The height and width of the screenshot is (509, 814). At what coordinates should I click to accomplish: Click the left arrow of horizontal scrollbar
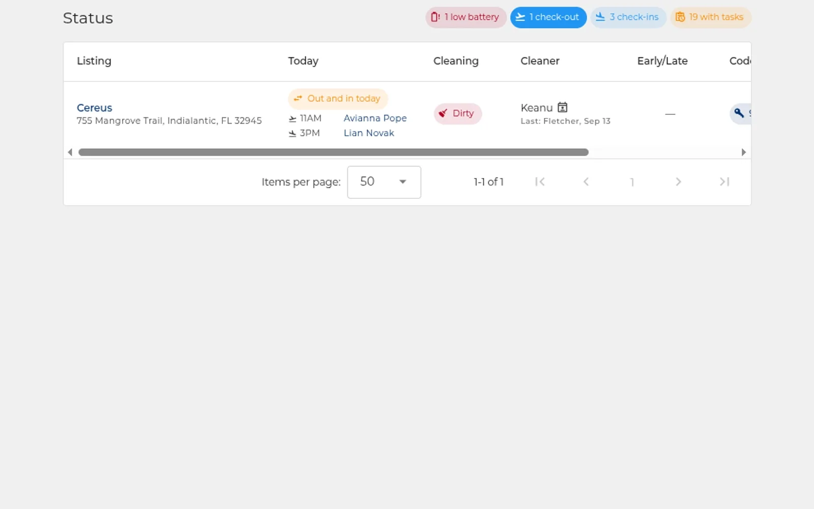point(70,152)
